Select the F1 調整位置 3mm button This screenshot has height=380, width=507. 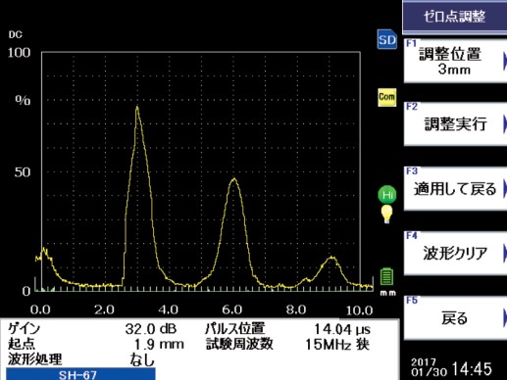pyautogui.click(x=455, y=62)
